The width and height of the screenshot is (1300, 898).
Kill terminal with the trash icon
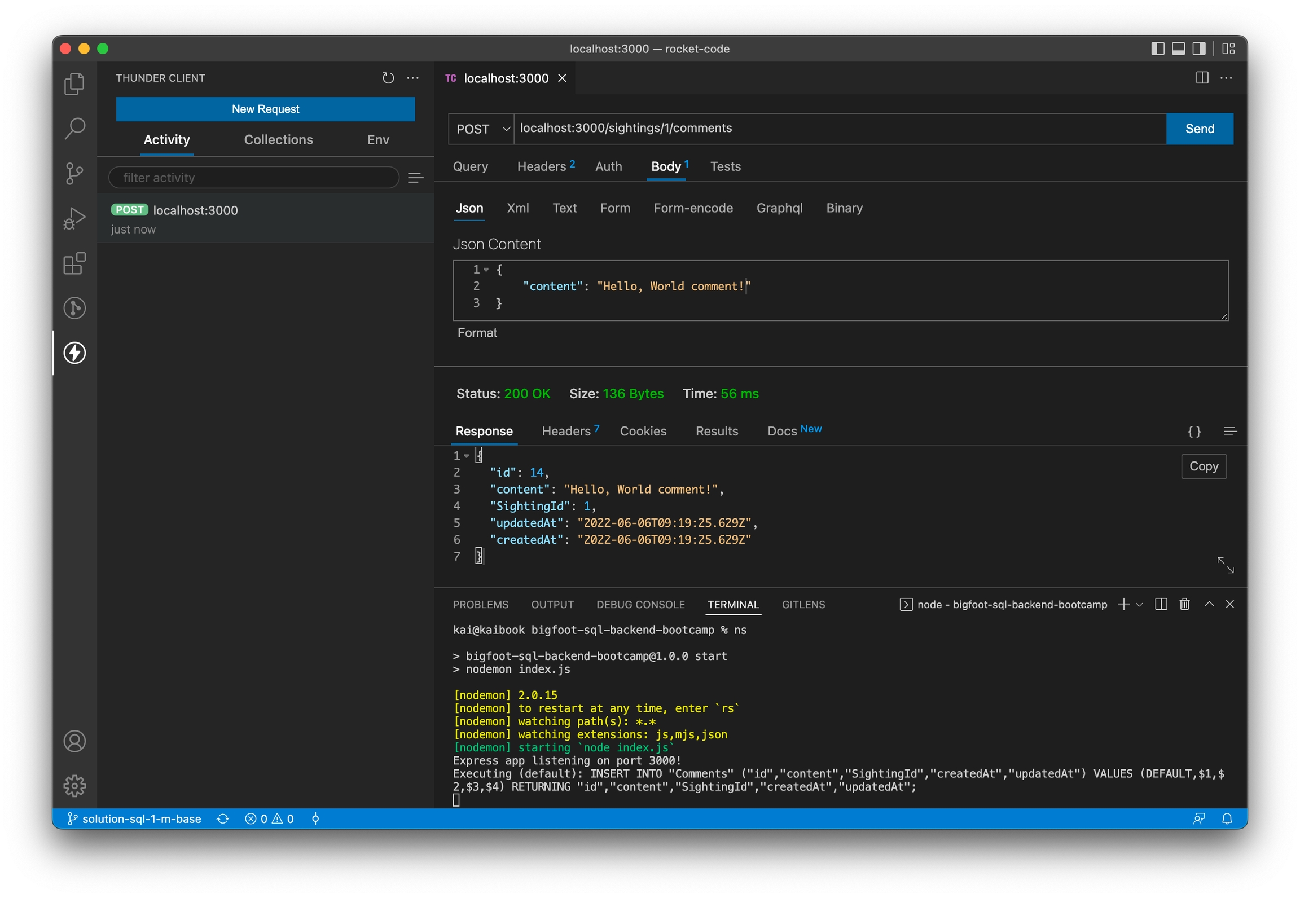tap(1184, 604)
